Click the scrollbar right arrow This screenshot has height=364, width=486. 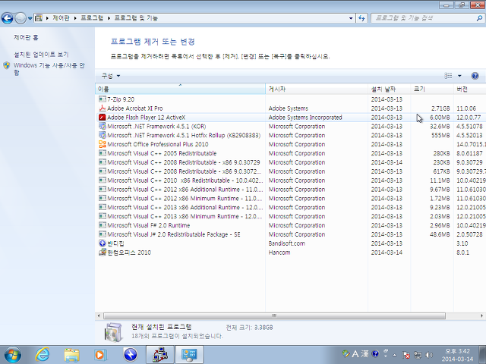click(481, 315)
